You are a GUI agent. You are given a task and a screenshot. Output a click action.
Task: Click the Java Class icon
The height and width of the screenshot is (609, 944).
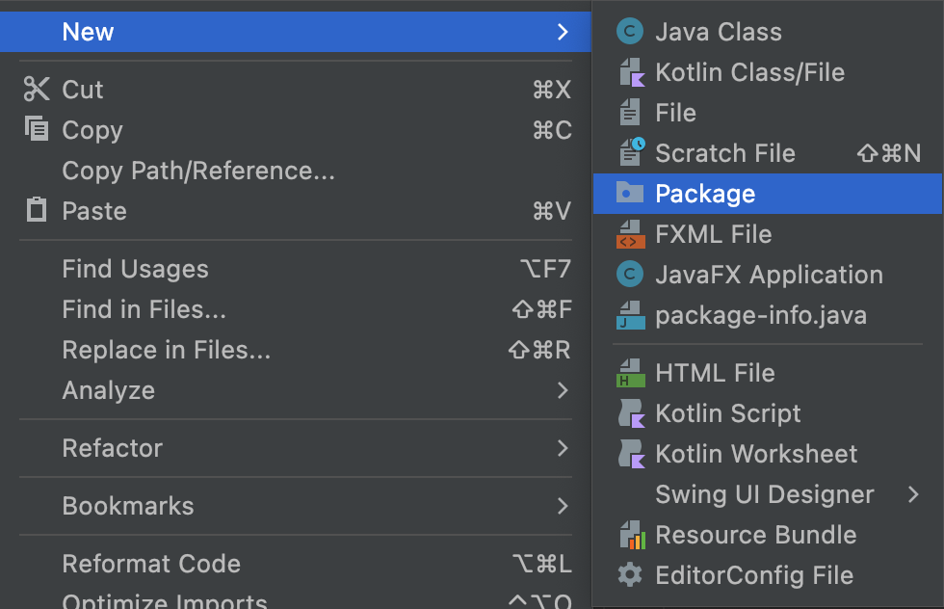(630, 32)
